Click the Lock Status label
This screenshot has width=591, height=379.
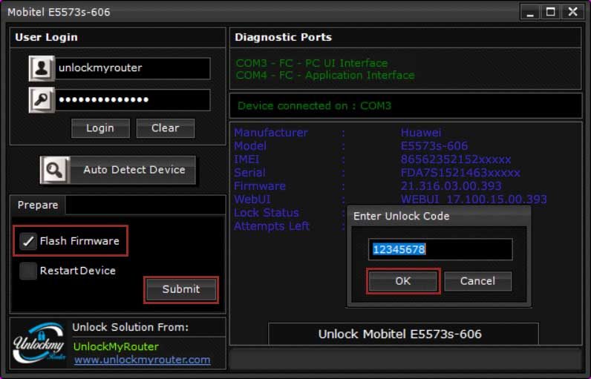(x=266, y=213)
